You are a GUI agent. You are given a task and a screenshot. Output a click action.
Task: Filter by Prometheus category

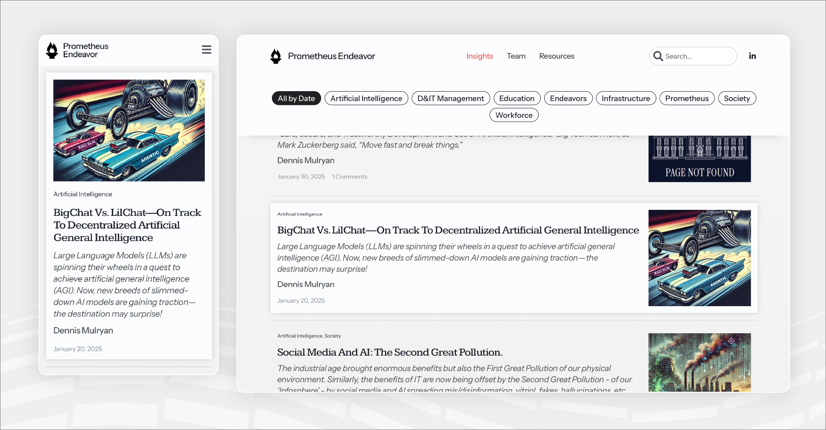(687, 98)
